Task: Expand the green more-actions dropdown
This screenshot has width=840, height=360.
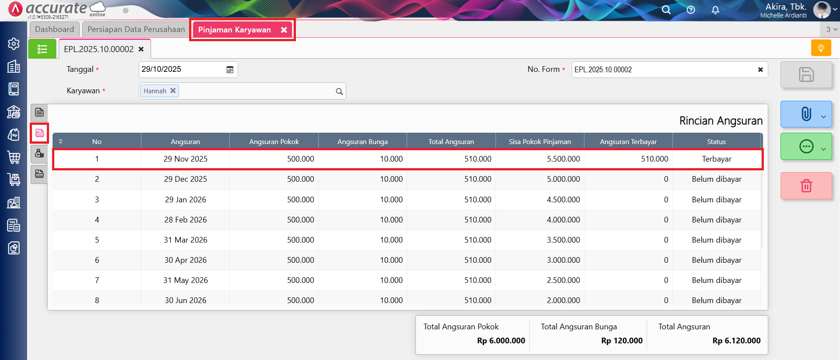Action: 823,149
